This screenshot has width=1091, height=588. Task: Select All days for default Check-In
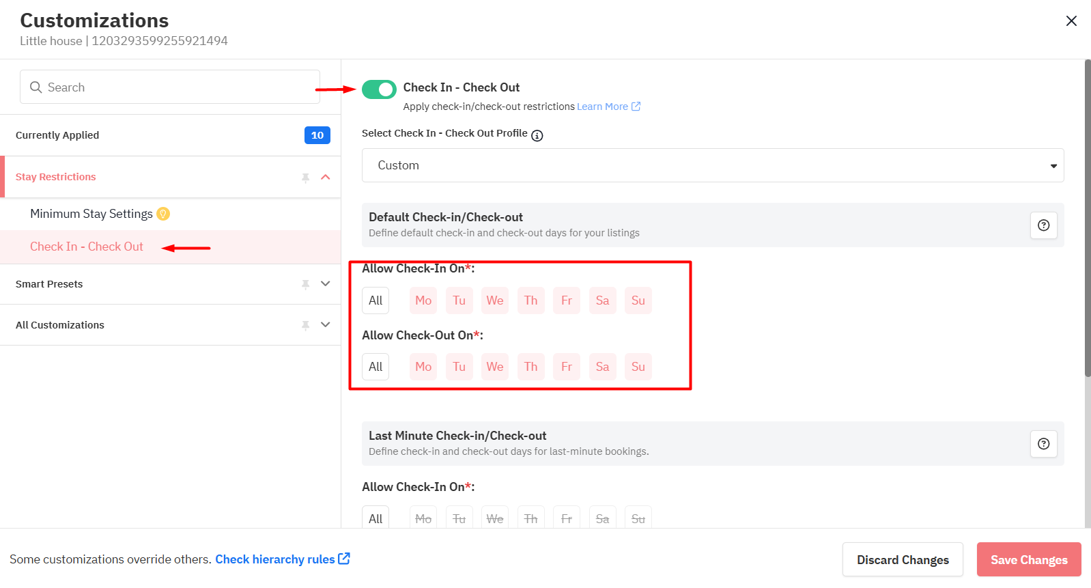376,300
